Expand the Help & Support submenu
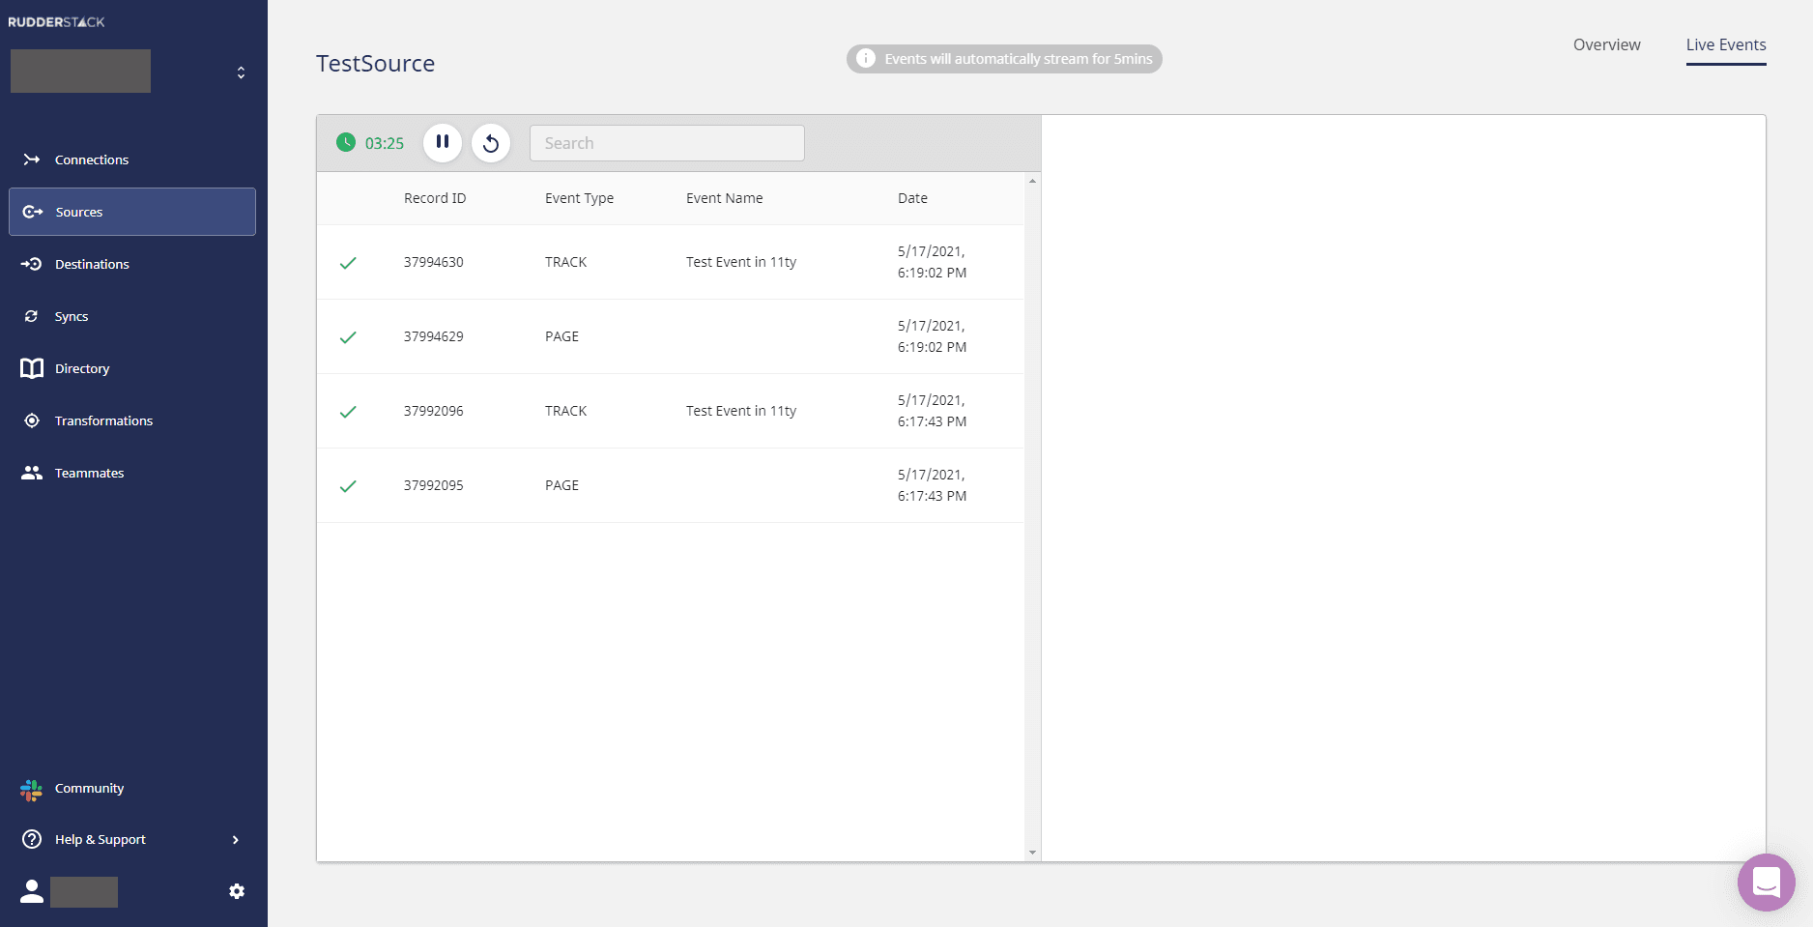1813x927 pixels. click(x=235, y=840)
